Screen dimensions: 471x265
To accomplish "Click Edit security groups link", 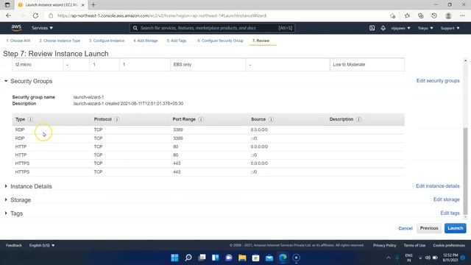I will (x=438, y=81).
